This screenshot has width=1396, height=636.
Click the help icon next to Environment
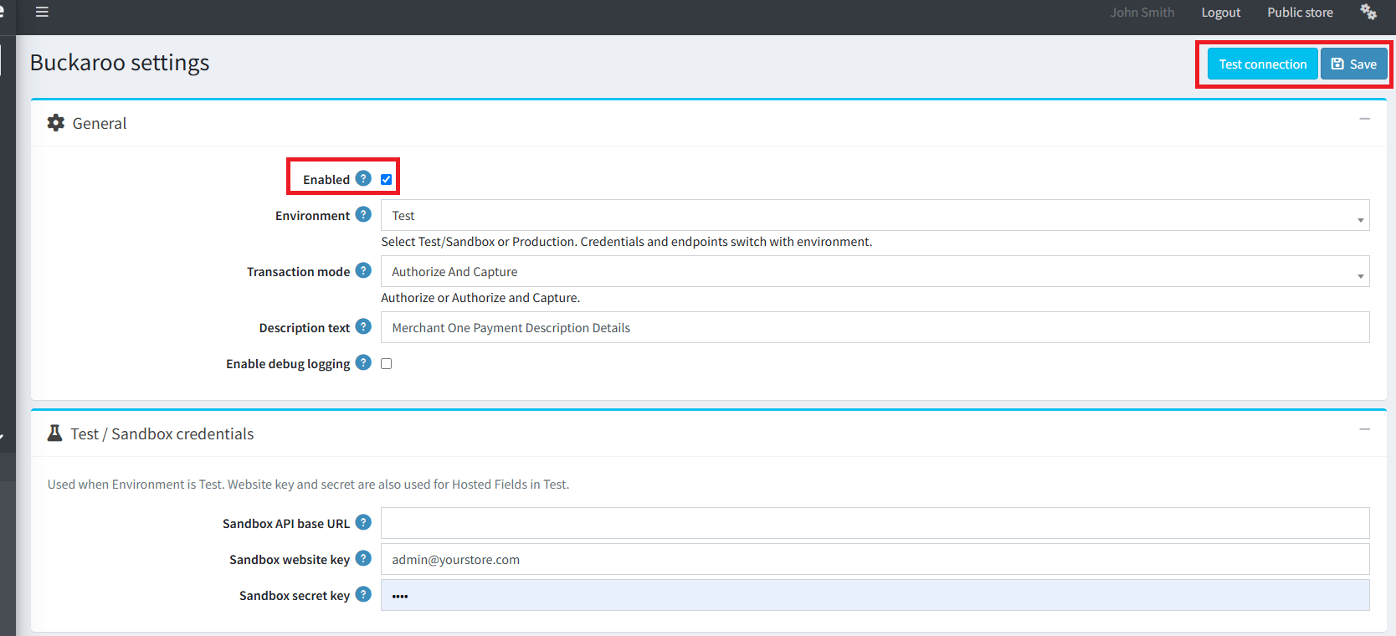coord(363,214)
